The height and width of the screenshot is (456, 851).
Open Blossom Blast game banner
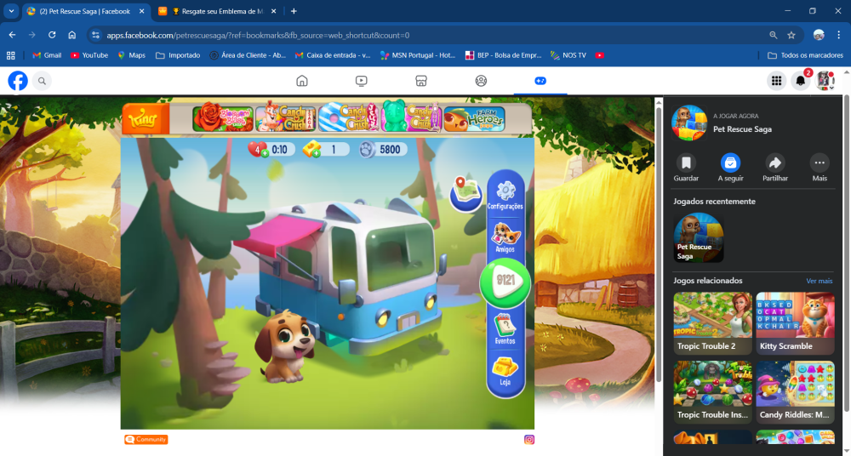(224, 117)
